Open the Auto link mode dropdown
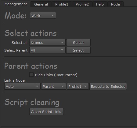The width and height of the screenshot is (137, 128). click(22, 87)
